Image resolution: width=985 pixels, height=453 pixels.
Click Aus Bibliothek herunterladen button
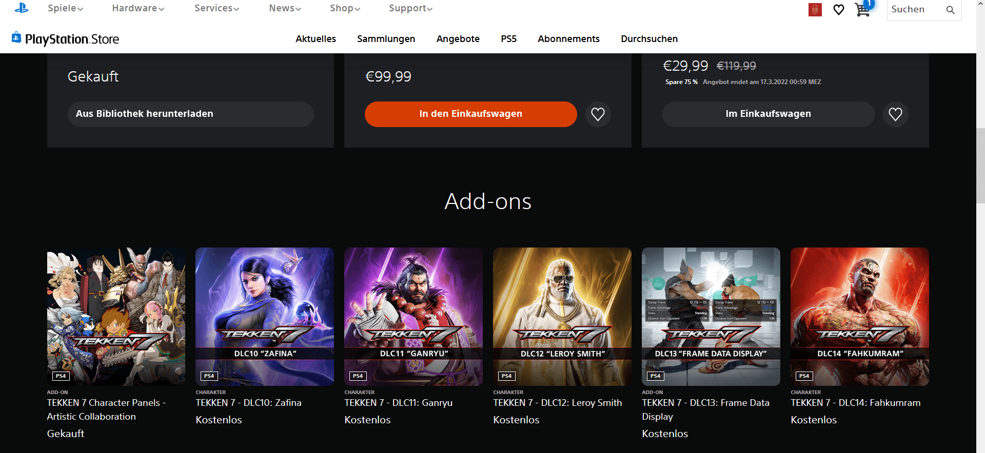(191, 114)
